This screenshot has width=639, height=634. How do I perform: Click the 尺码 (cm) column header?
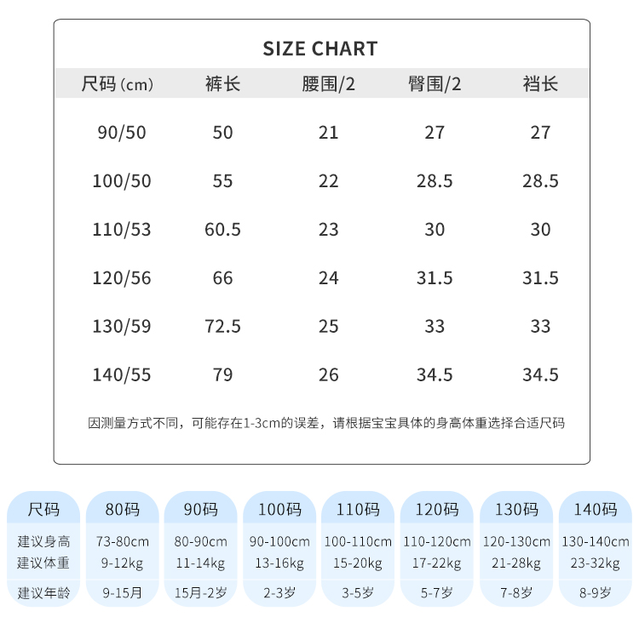click(118, 84)
